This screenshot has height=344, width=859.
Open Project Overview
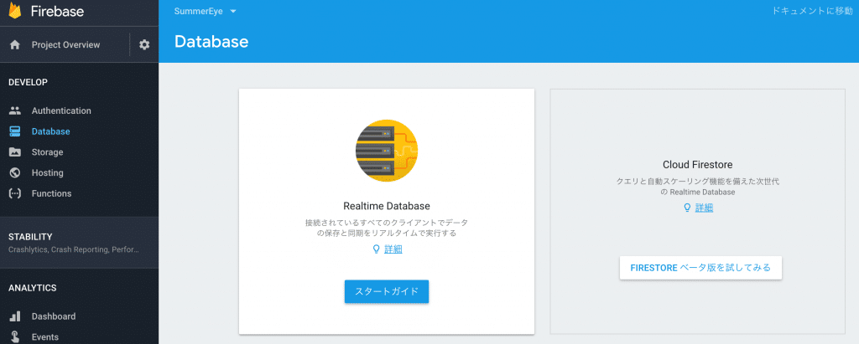pos(65,45)
